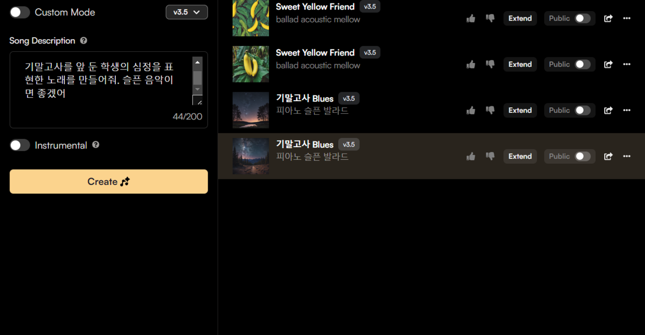Open the v3.5 model version dropdown

pyautogui.click(x=186, y=12)
